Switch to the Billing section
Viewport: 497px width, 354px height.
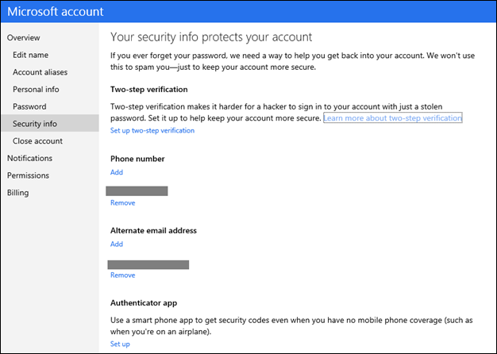click(17, 193)
